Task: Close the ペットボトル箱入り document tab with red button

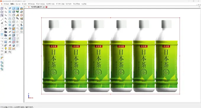Action: (46, 7)
